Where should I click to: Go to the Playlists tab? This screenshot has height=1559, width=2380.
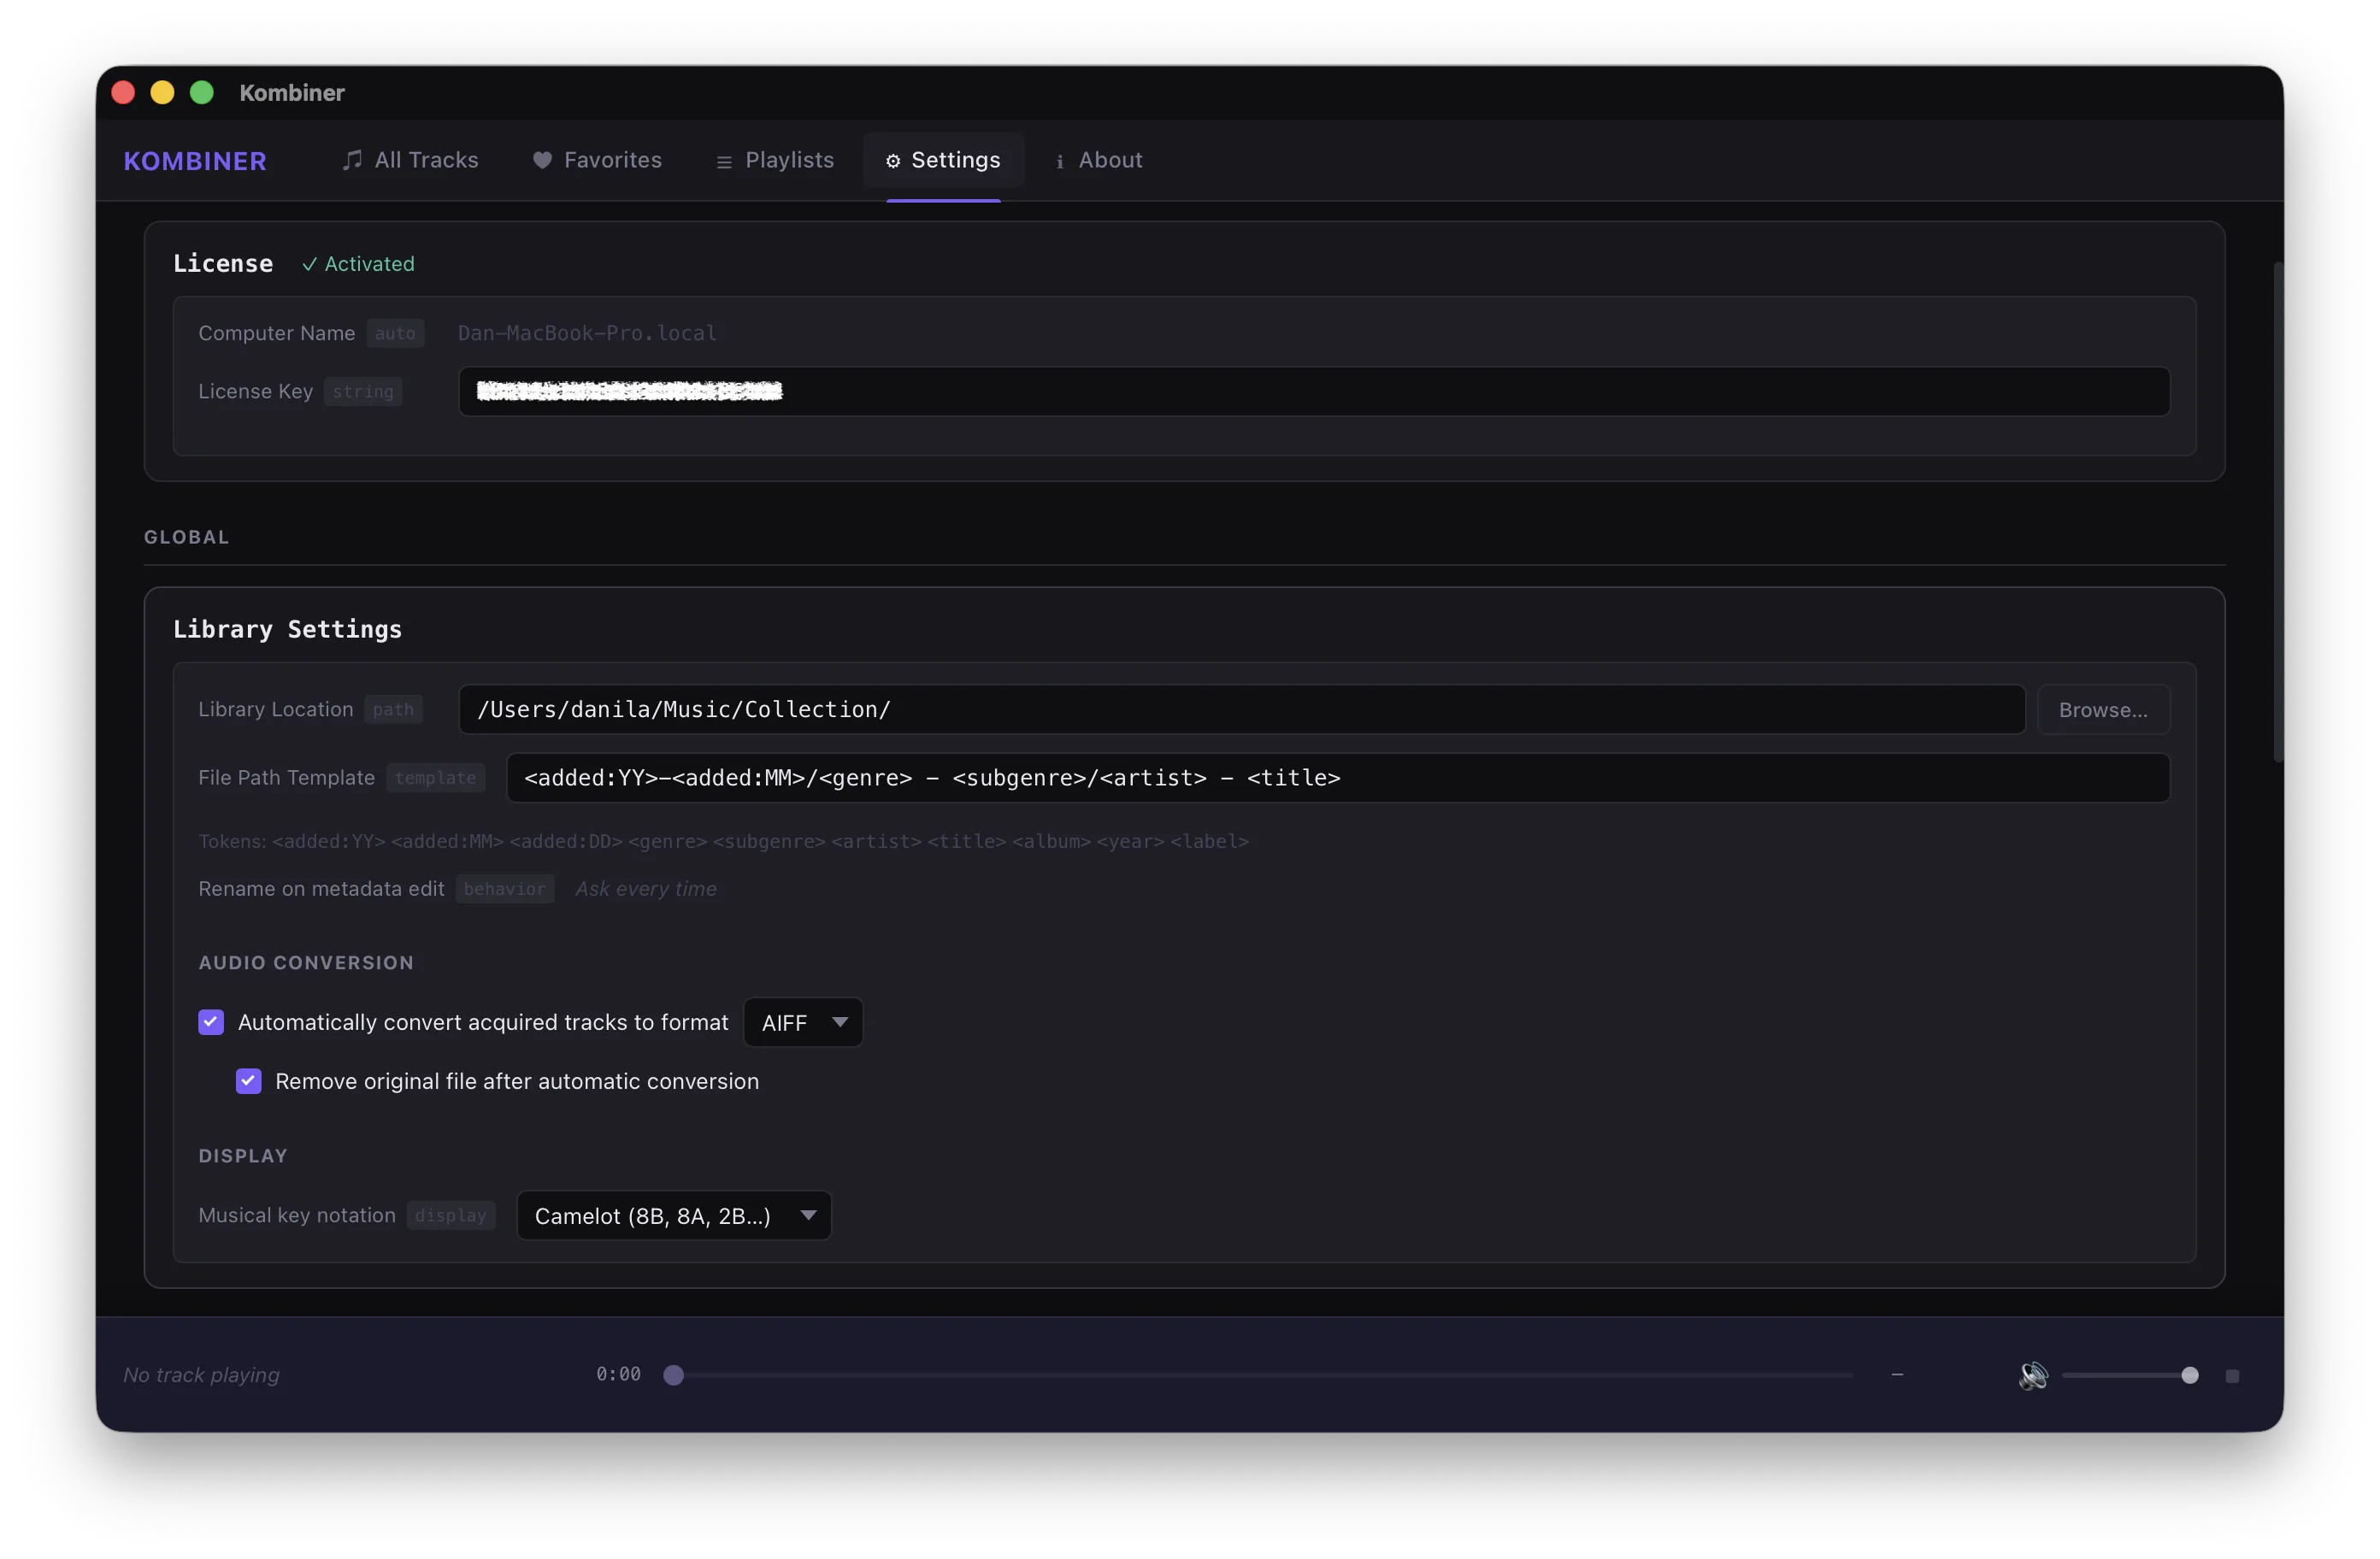[775, 160]
